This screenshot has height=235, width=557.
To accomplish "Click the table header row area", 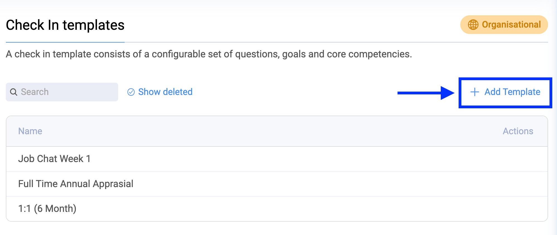I will (x=279, y=131).
